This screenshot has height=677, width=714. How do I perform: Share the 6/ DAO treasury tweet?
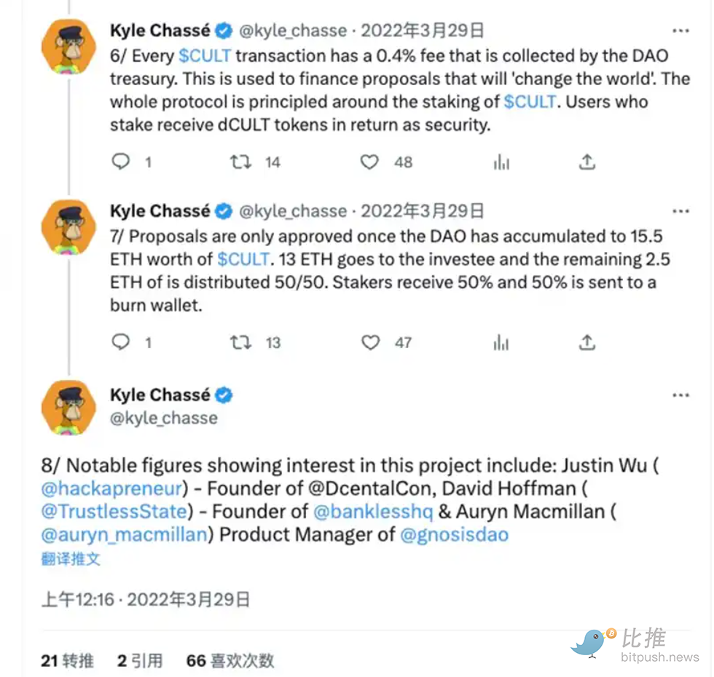[x=587, y=162]
